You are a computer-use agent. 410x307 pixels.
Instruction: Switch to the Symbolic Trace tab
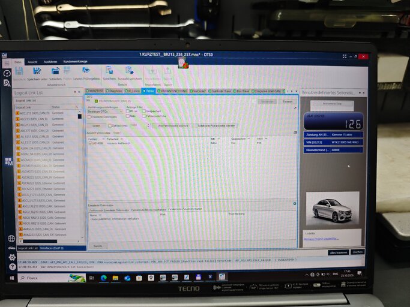pos(220,91)
